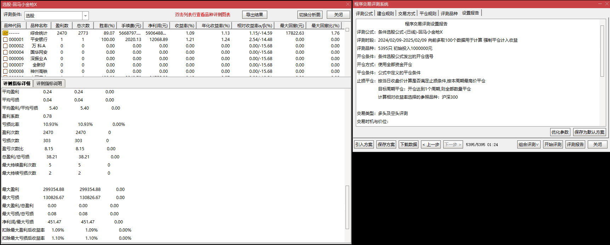
Task: Click the 下载数据 button
Action: [x=409, y=144]
